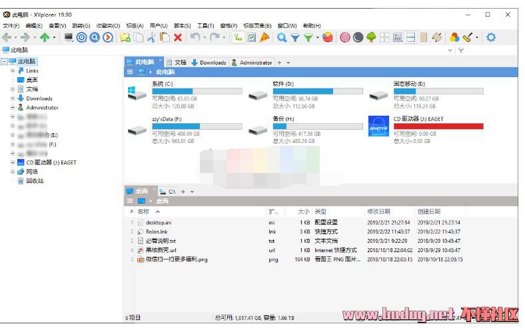This screenshot has height=328, width=525.
Task: Click the beige panel toolbar icon
Action: 424,37
